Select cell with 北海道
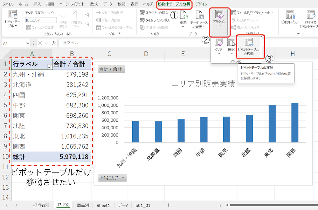 32,85
